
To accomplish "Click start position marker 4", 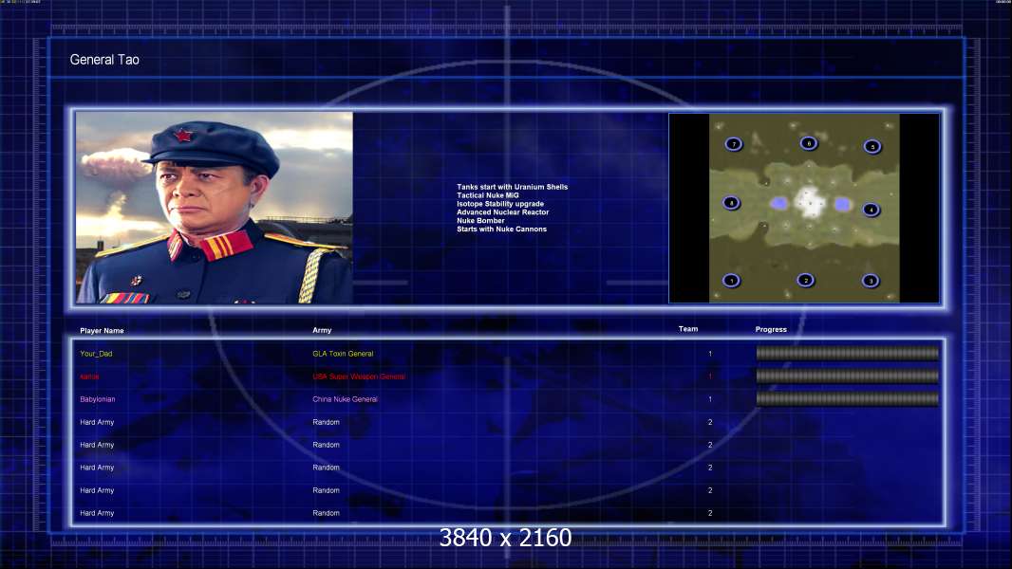I will (x=871, y=210).
